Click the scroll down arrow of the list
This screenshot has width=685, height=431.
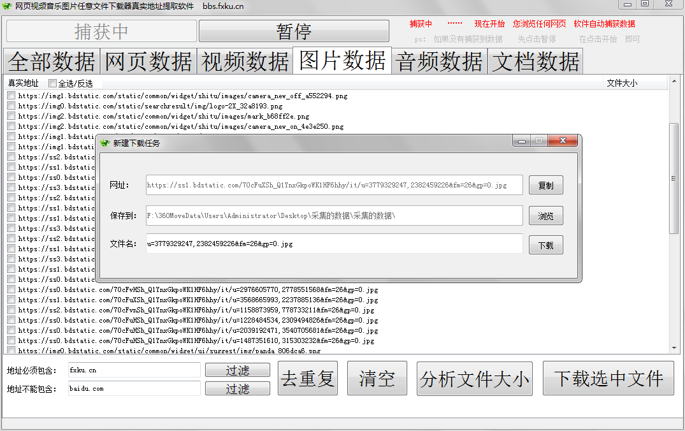click(674, 348)
